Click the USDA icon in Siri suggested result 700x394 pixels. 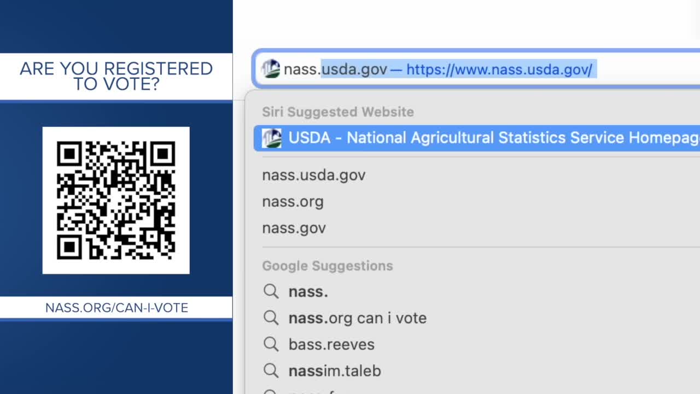271,138
